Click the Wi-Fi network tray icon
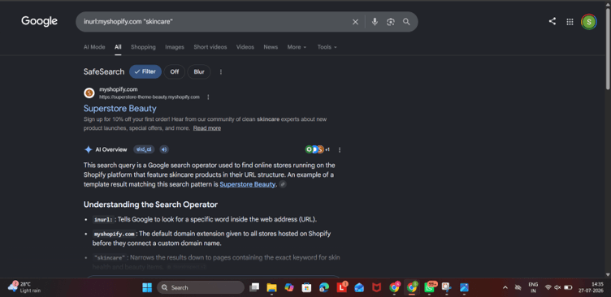The height and width of the screenshot is (297, 611). [548, 287]
